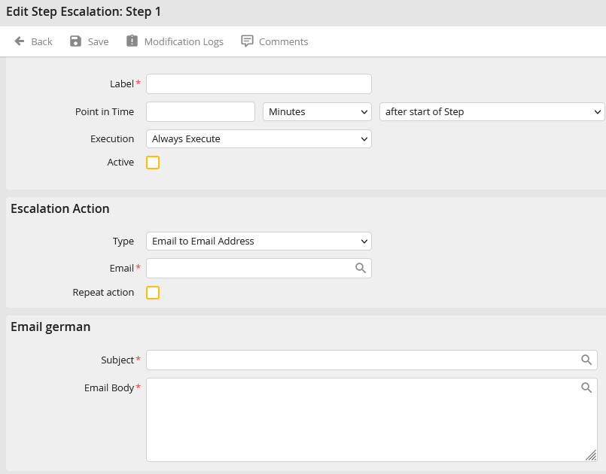Click the 'Execution' field label
The width and height of the screenshot is (606, 474).
point(112,138)
